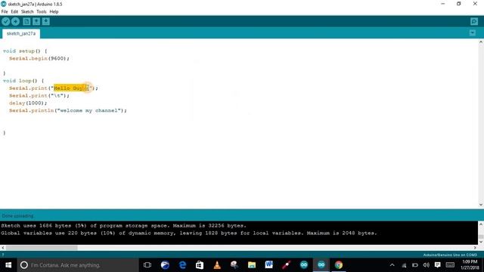The height and width of the screenshot is (272, 484).
Task: Expand the tab options dropdown arrow
Action: [472, 32]
